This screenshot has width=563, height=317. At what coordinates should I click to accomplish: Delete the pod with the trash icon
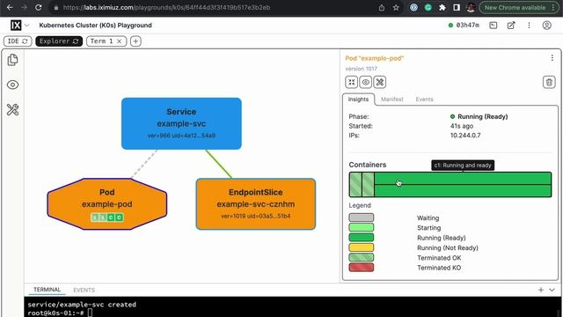pos(549,82)
